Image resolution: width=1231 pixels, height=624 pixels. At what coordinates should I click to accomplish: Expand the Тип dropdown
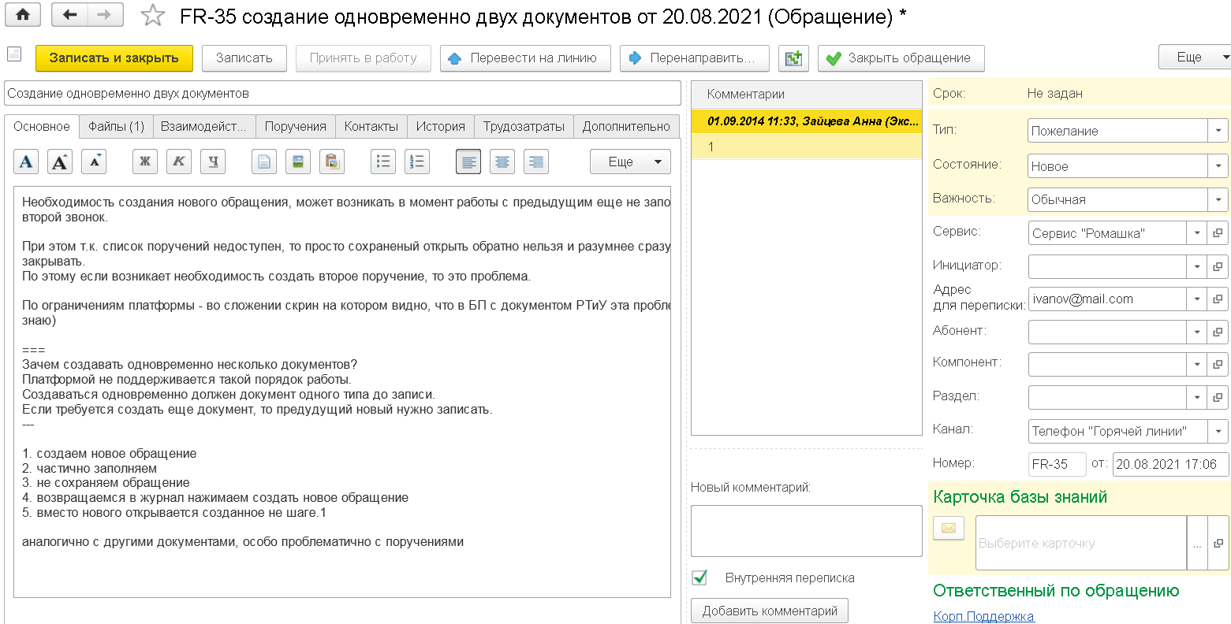(1218, 130)
